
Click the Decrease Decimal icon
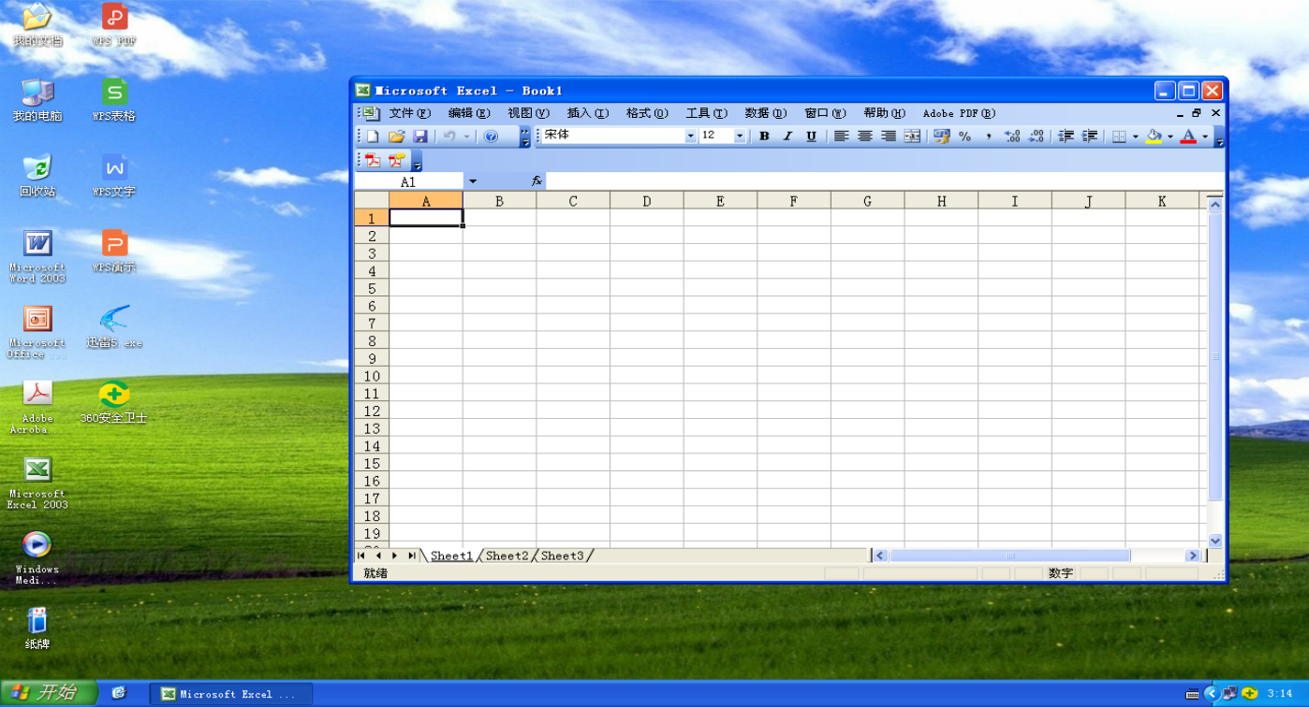[x=1036, y=137]
